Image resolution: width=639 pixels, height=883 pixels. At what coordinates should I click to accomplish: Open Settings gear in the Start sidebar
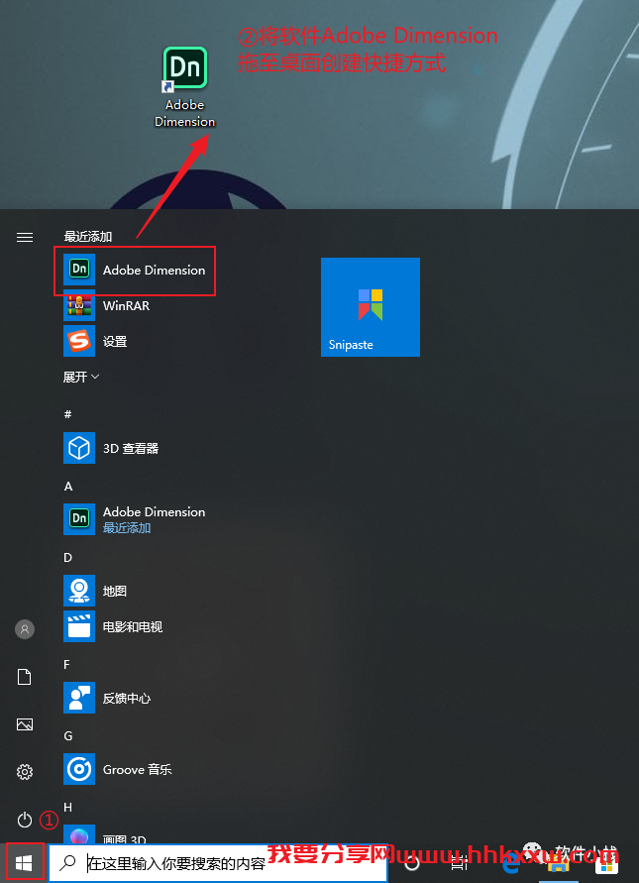pos(25,771)
